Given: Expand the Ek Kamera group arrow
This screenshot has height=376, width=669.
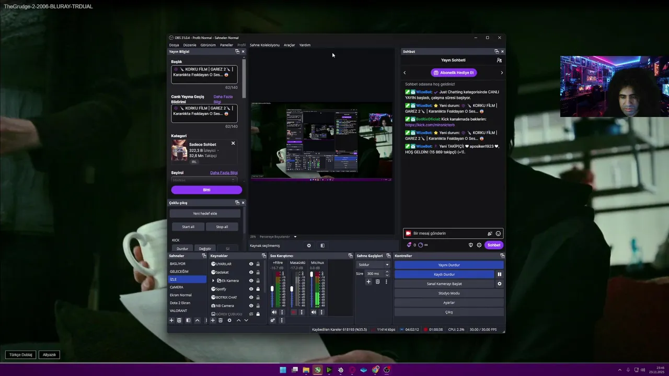Looking at the screenshot, I should click(x=213, y=280).
